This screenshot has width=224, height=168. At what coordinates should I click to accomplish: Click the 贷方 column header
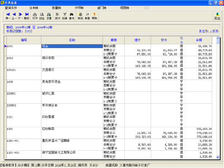click(164, 40)
